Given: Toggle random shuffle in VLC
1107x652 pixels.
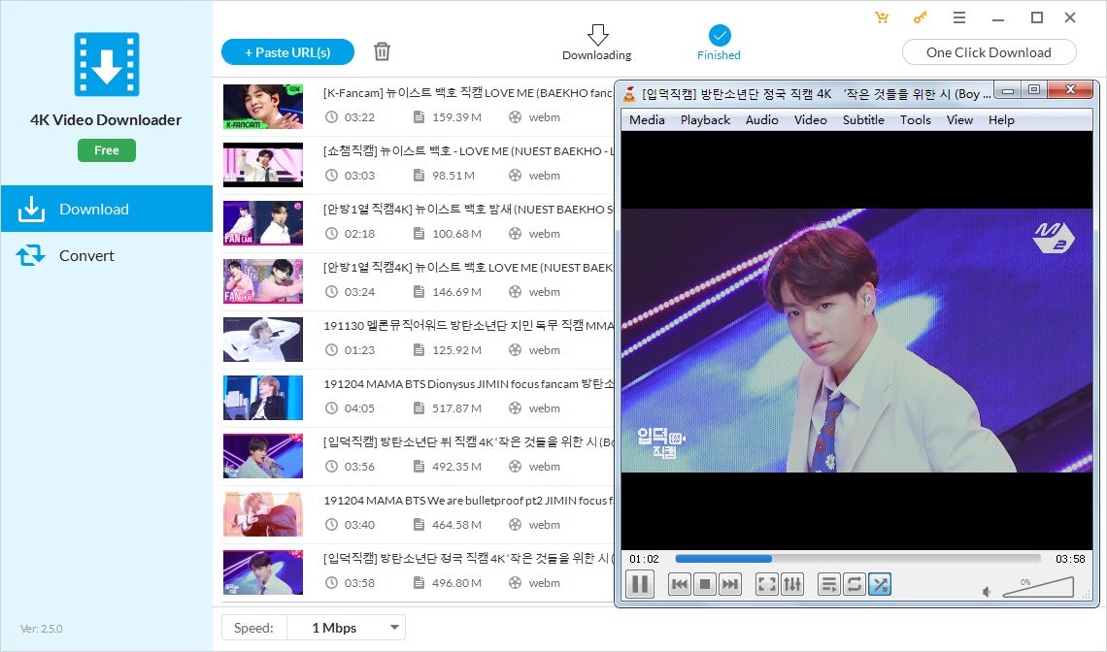Looking at the screenshot, I should click(x=880, y=584).
